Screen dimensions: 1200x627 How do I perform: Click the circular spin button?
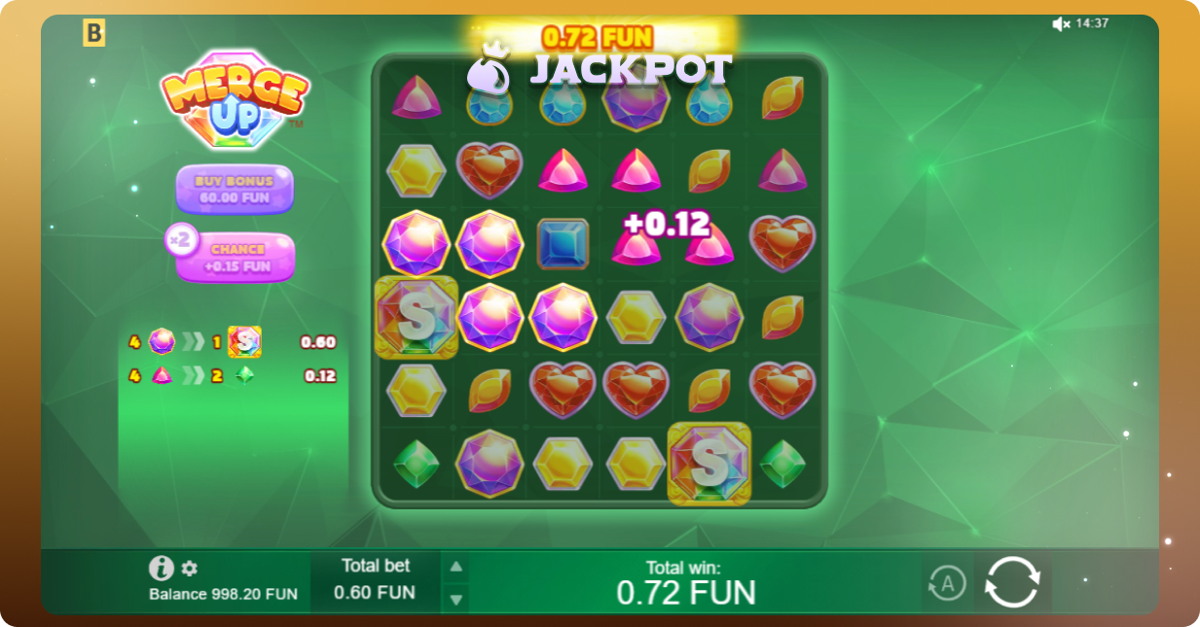(x=1012, y=582)
